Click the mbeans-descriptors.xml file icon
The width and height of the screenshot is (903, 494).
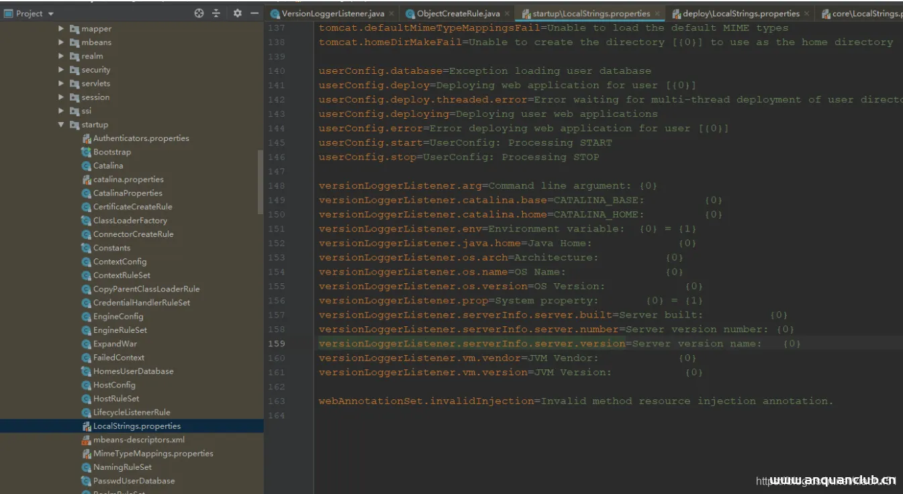click(86, 440)
